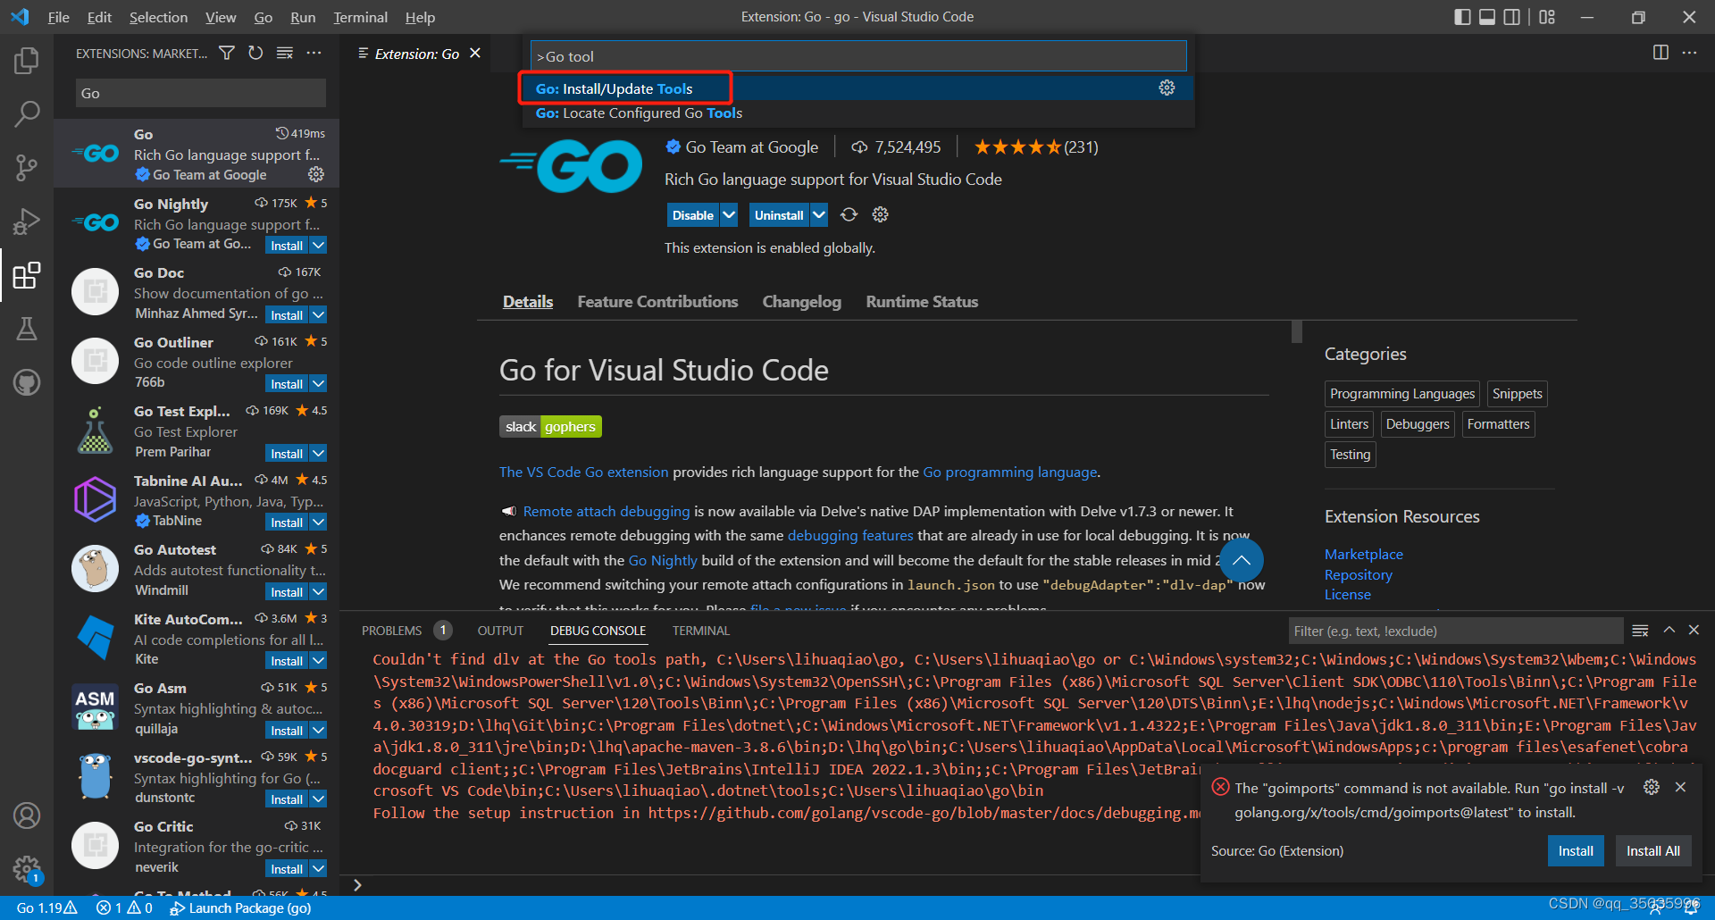Open the Search view in activity bar
1715x920 pixels.
point(27,113)
